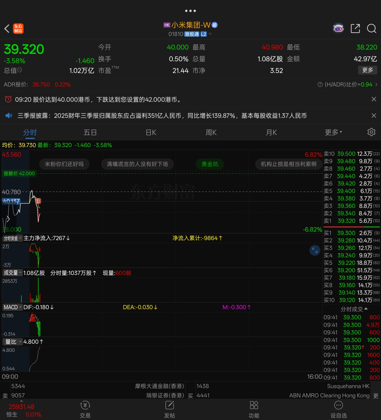Tap comment bubble 机构止损是相当索啊
Image resolution: width=381 pixels, height=420 pixels.
point(289,164)
